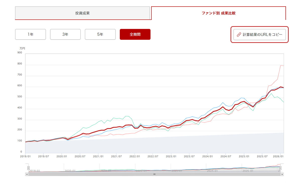Select the ファンド別 成果比較 tab

click(x=218, y=13)
